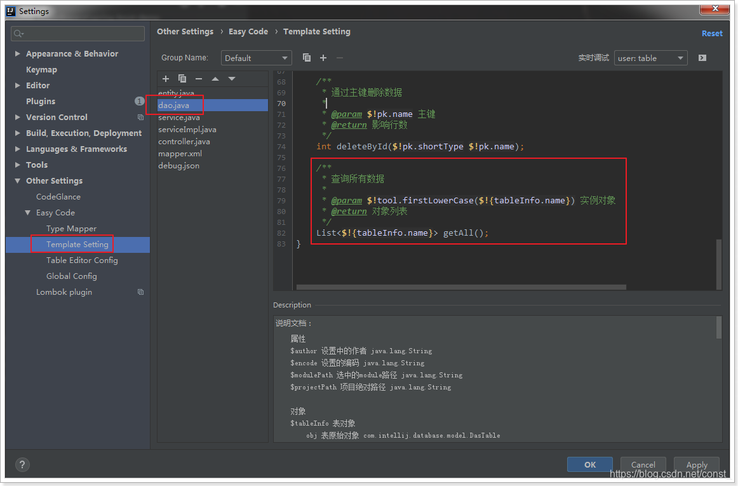Screen dimensions: 738x486
Task: Collapse the Easy Code node
Action: tap(28, 212)
